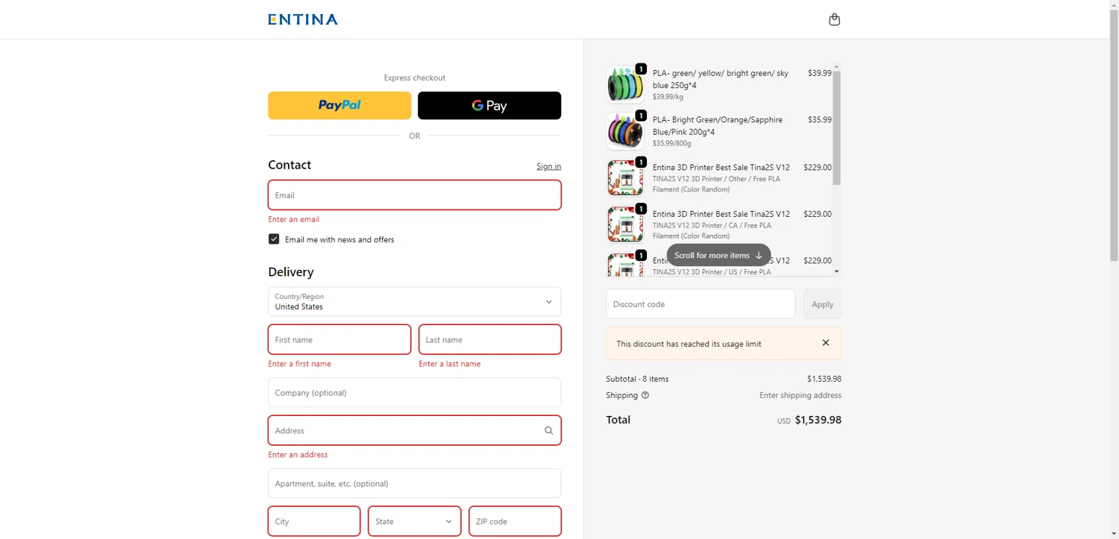Open the shopping bag cart icon

pyautogui.click(x=834, y=19)
